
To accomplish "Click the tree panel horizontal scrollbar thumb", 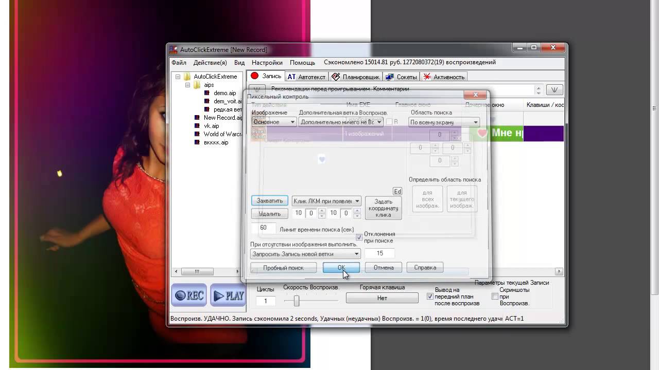I will click(197, 271).
